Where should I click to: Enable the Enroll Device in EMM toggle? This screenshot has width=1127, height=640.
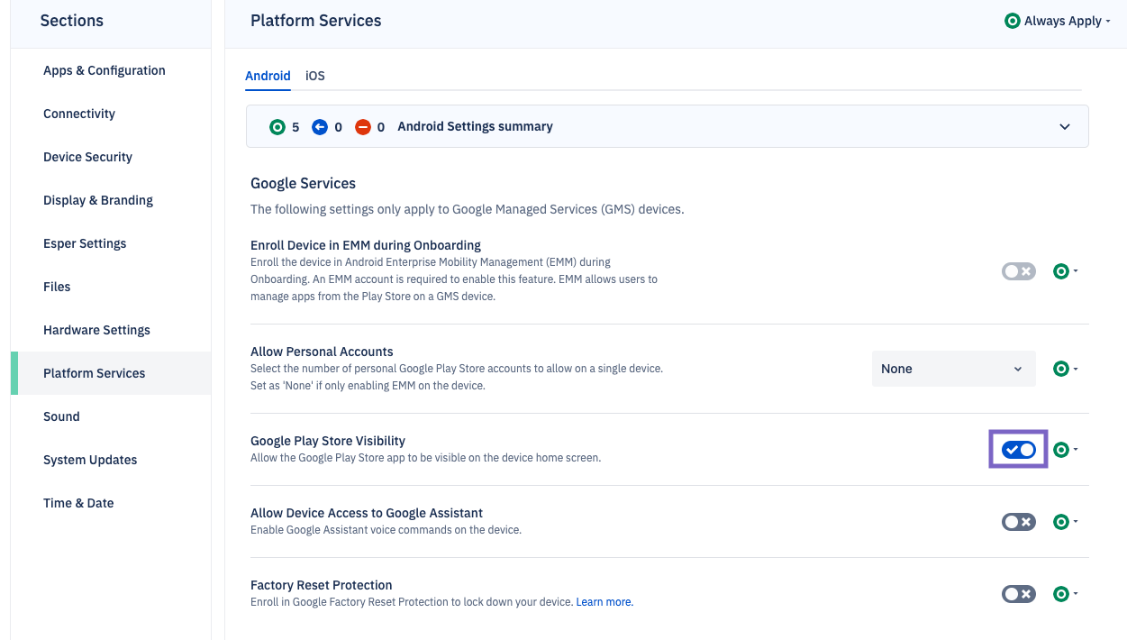pos(1018,270)
